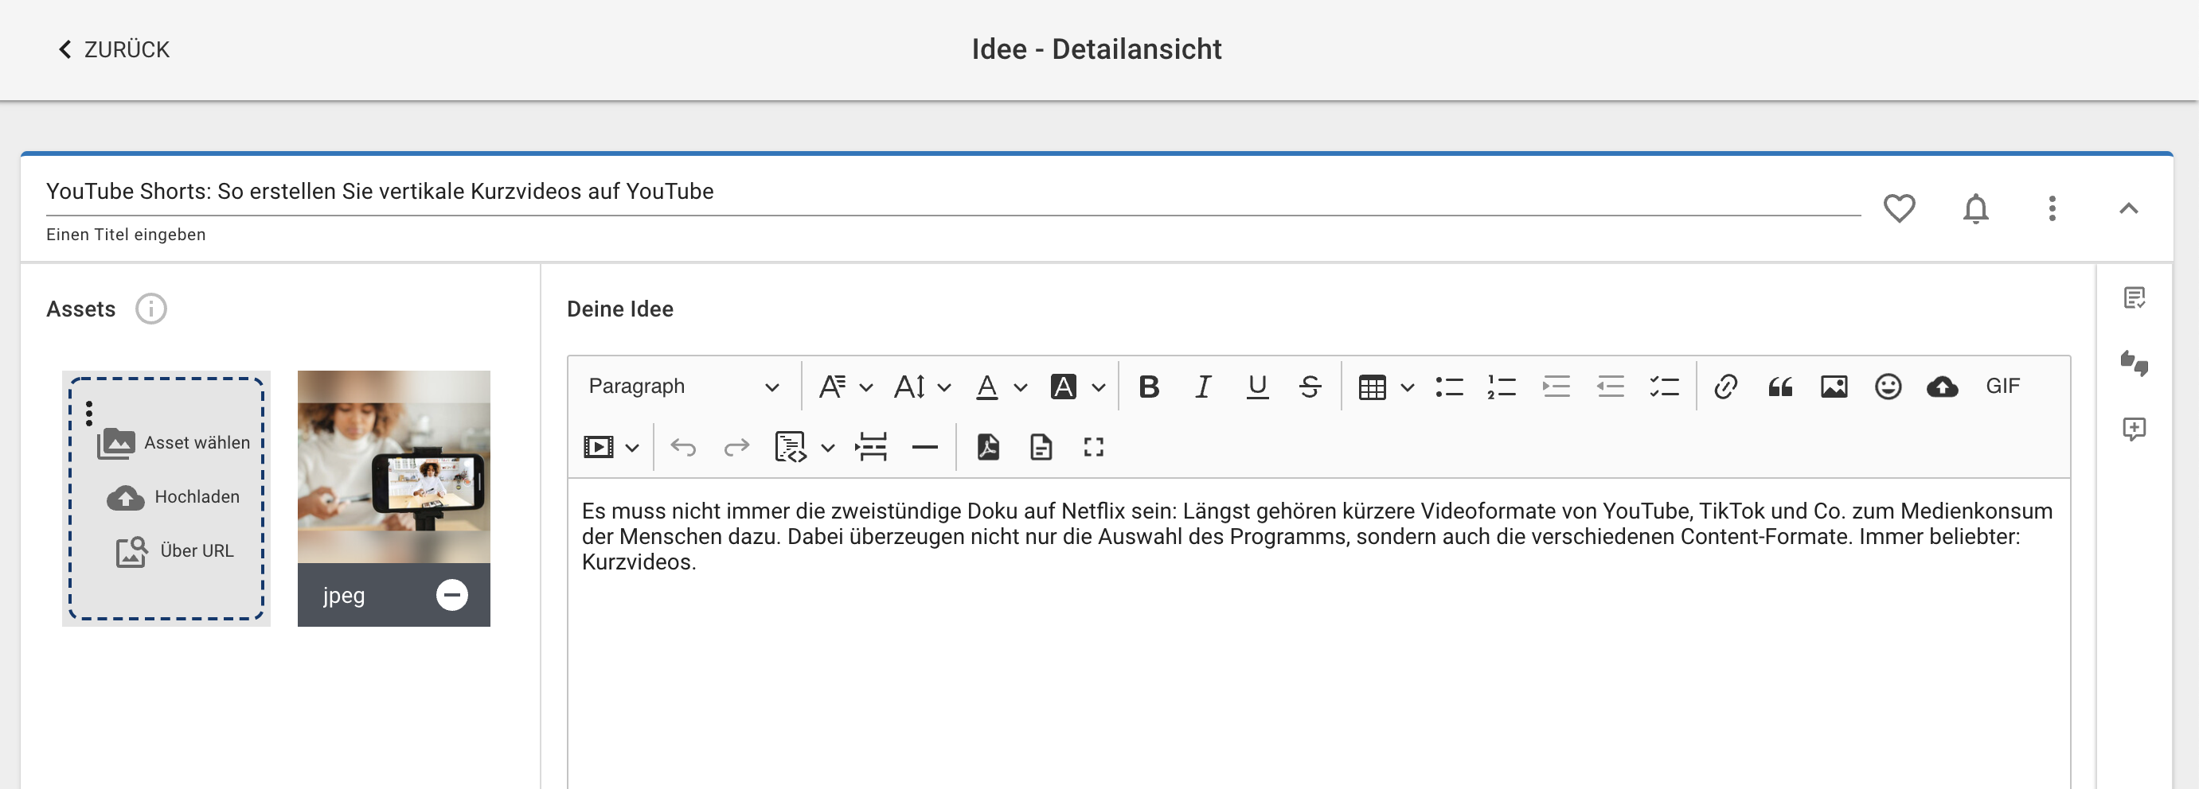Image resolution: width=2199 pixels, height=789 pixels.
Task: Switch editor to fullscreen mode
Action: click(1093, 447)
